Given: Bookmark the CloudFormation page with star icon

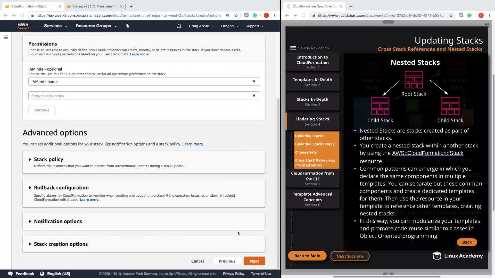Looking at the screenshot, I should click(236, 15).
